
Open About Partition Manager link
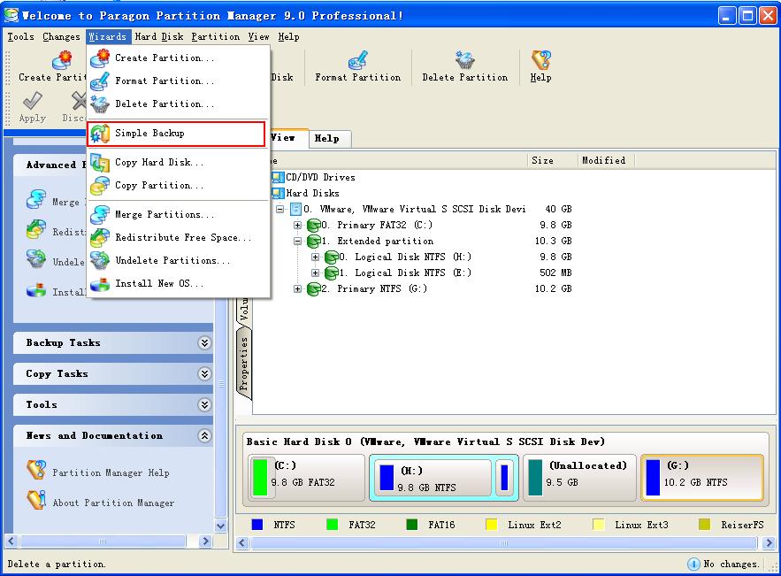click(113, 503)
